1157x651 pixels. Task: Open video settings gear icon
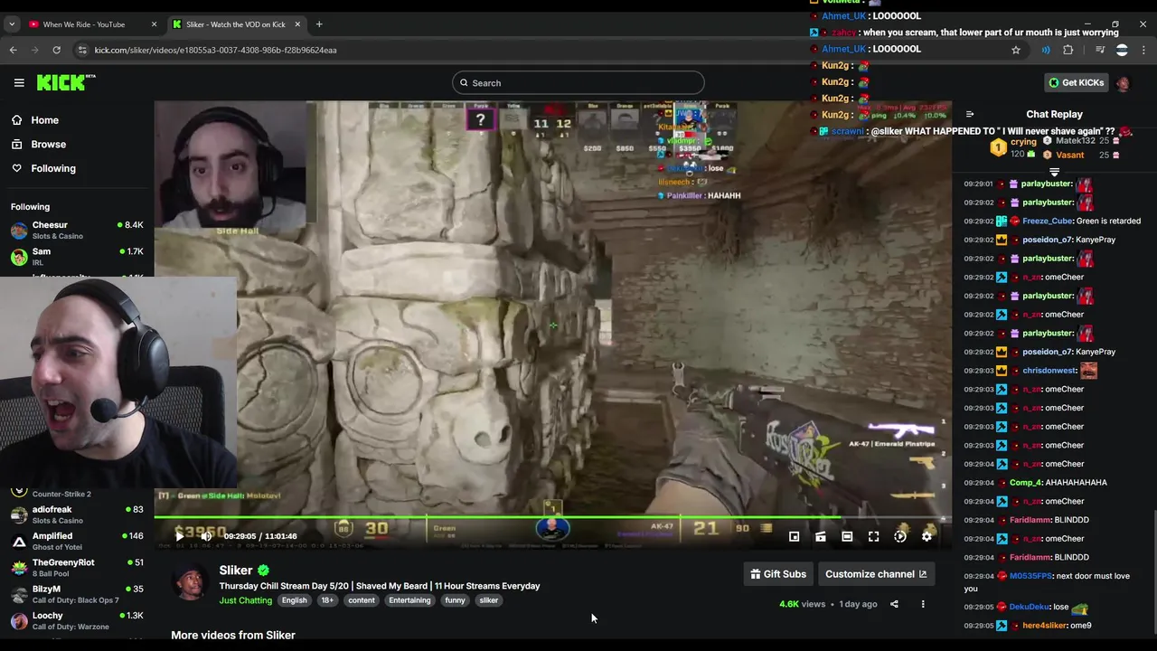click(x=927, y=536)
